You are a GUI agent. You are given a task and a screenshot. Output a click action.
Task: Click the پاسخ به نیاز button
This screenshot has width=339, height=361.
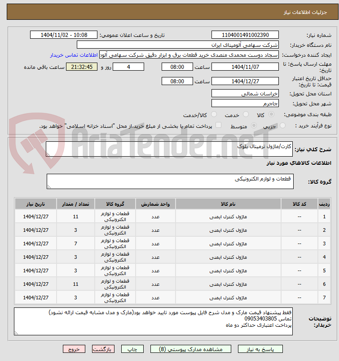[x=260, y=349]
